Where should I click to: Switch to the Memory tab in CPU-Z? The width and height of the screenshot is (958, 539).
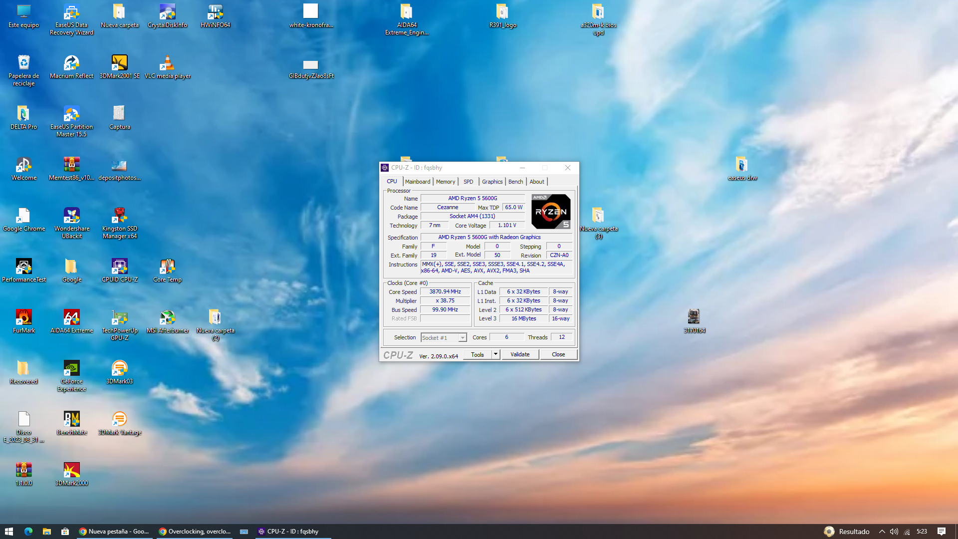pyautogui.click(x=446, y=182)
